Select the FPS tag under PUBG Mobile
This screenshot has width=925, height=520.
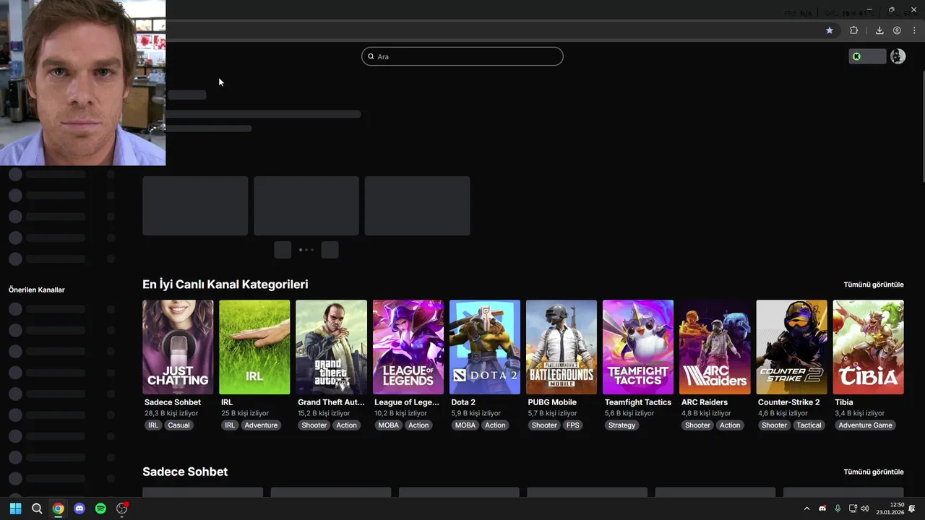pyautogui.click(x=573, y=425)
